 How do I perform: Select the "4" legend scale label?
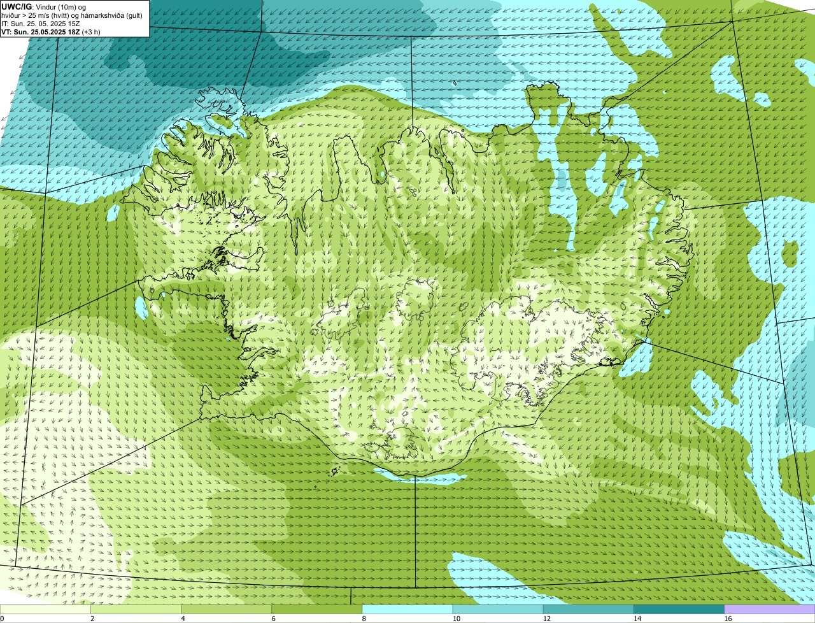pyautogui.click(x=183, y=619)
